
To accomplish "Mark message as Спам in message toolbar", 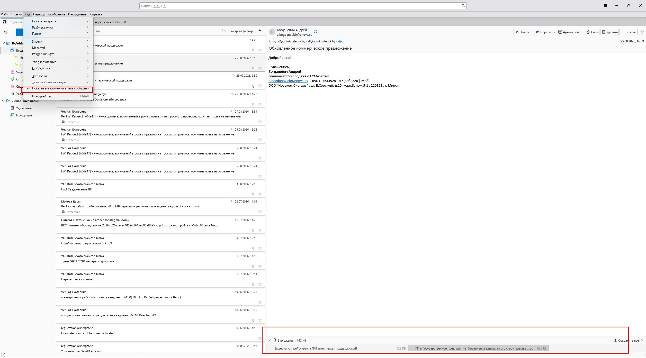I will click(592, 32).
